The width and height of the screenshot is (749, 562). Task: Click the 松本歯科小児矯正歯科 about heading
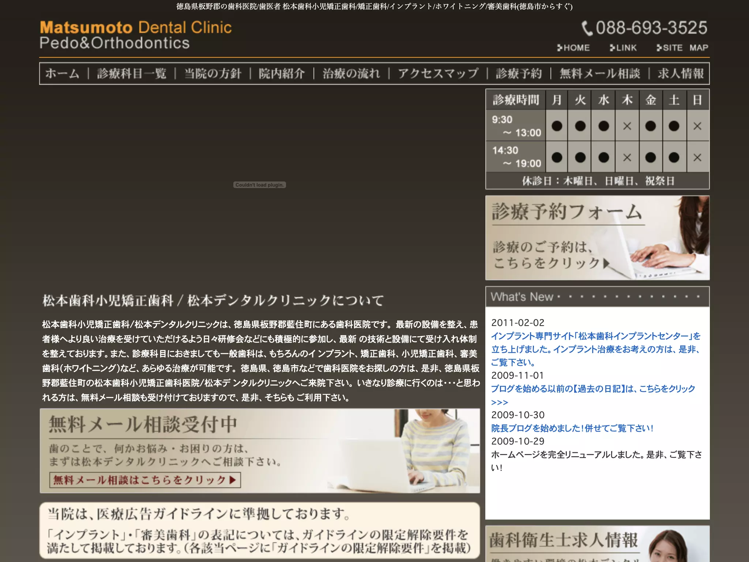click(213, 300)
